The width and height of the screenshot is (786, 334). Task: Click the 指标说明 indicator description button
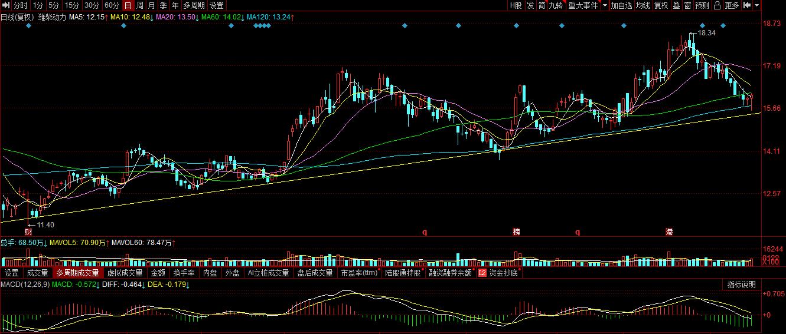pos(741,285)
